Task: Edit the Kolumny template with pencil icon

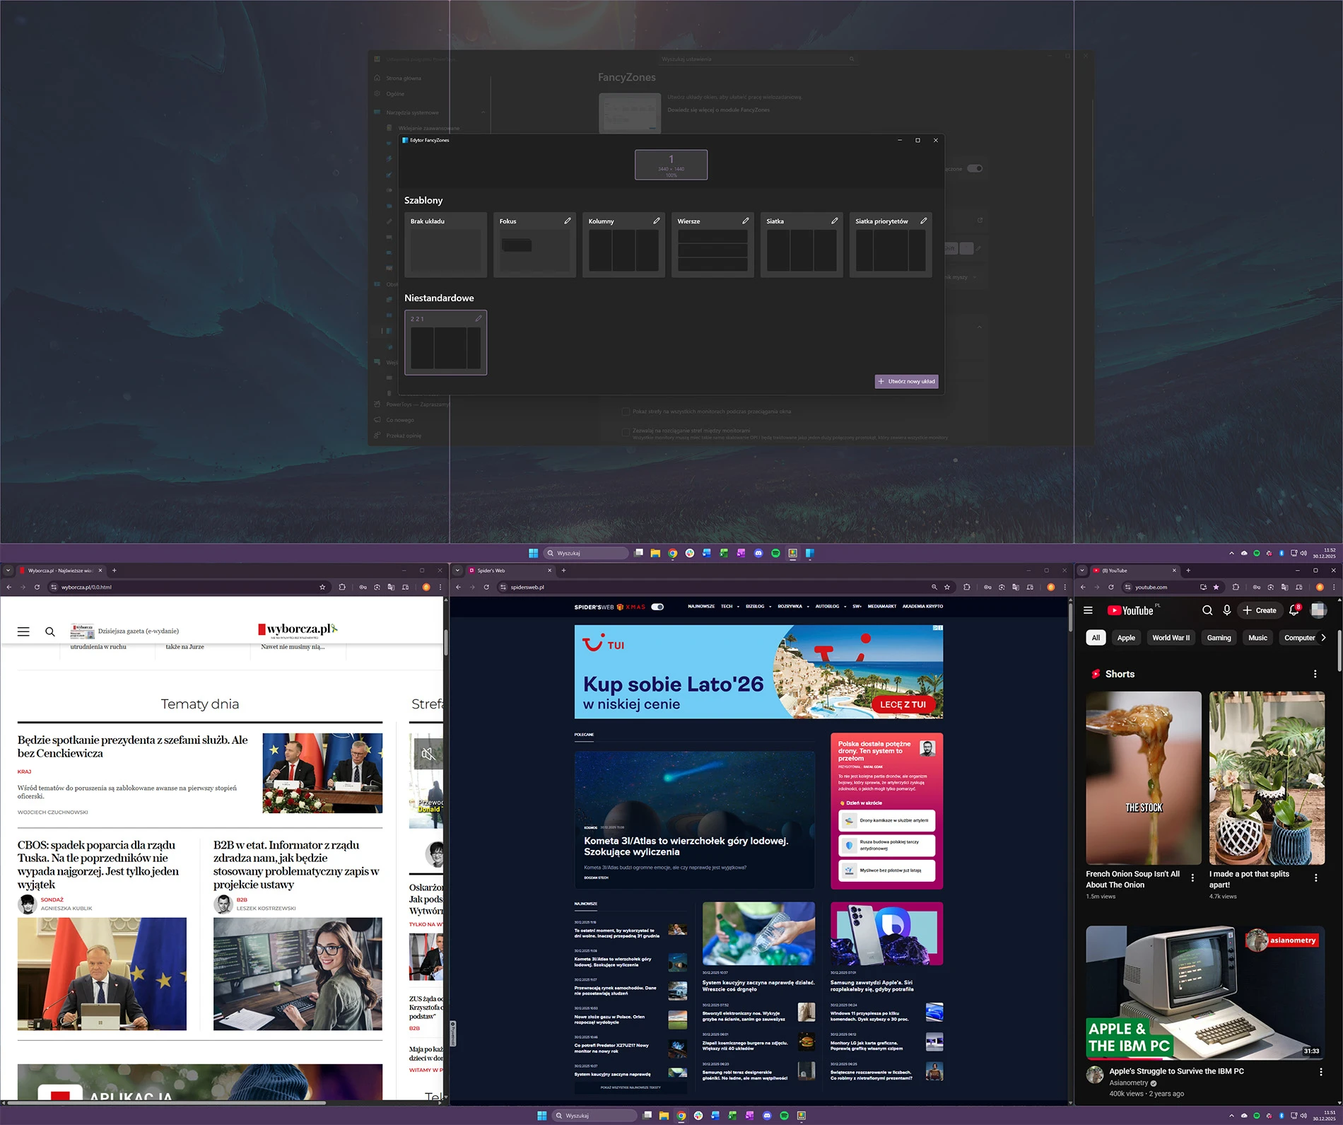Action: pyautogui.click(x=656, y=221)
